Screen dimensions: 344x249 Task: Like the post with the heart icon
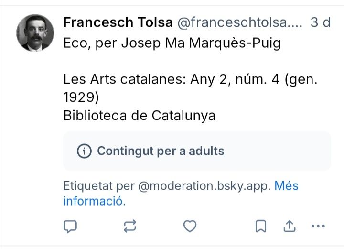190,226
